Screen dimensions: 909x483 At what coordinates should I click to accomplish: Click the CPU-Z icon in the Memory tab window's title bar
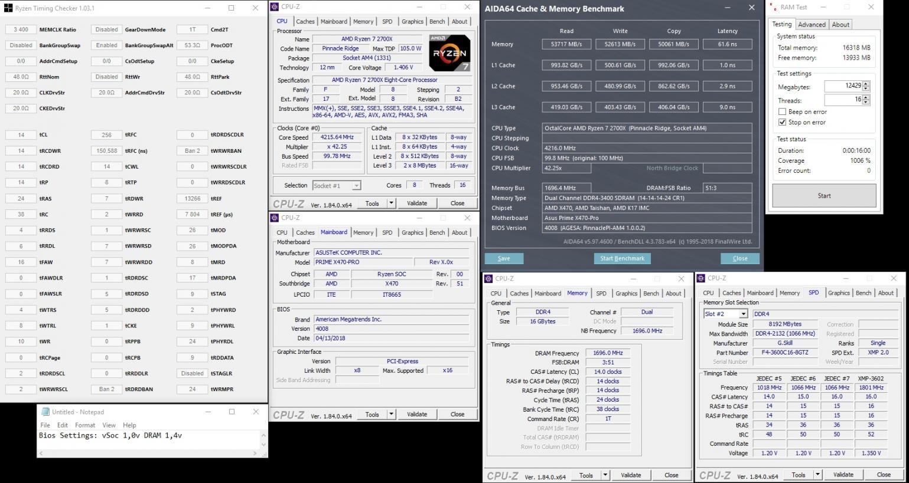(488, 278)
